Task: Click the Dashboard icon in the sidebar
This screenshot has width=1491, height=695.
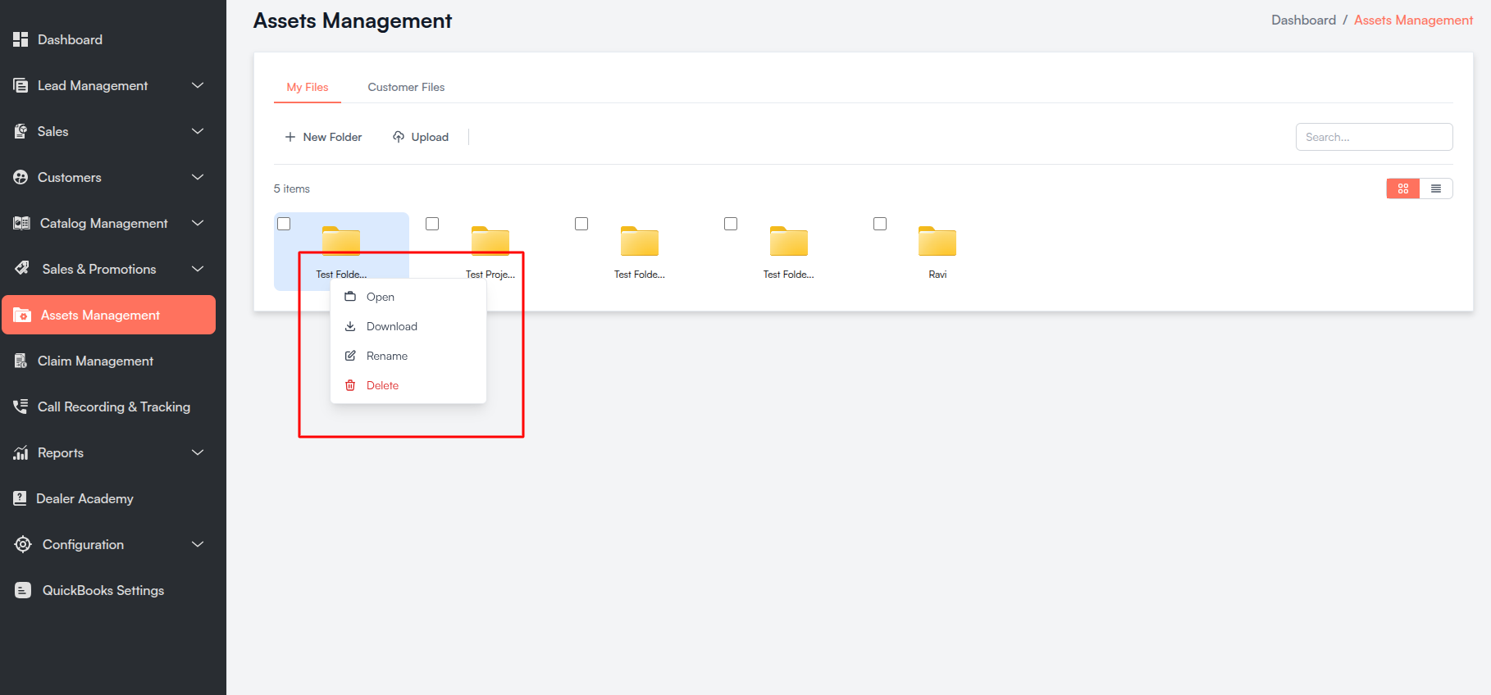Action: 21,39
